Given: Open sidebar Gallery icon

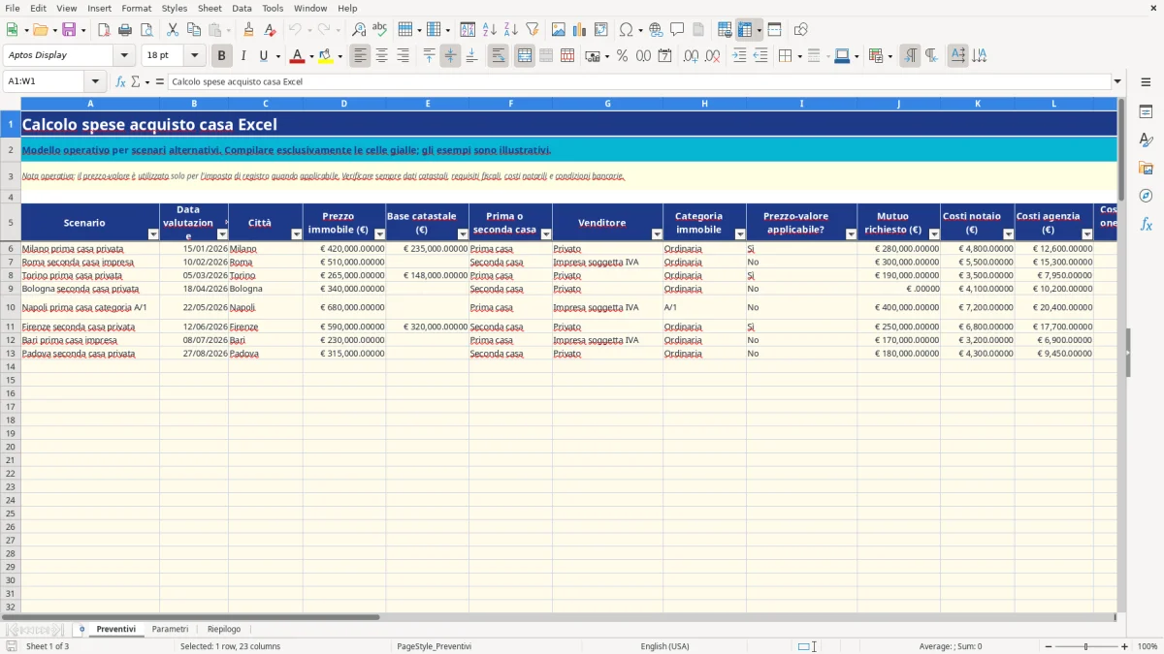Looking at the screenshot, I should (1146, 168).
